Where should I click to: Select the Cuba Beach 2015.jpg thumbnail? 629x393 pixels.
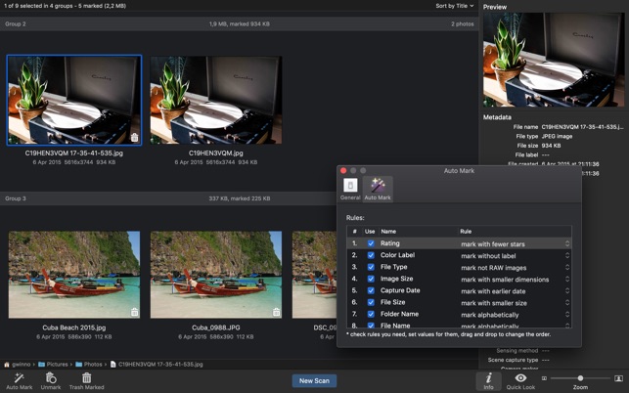74,275
